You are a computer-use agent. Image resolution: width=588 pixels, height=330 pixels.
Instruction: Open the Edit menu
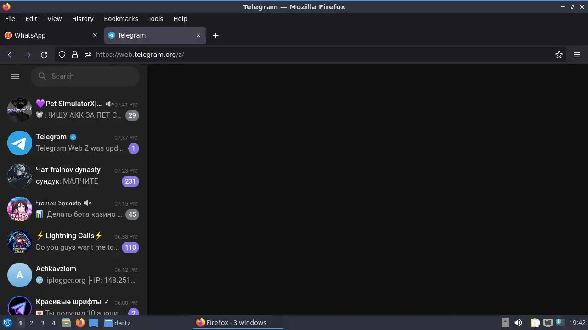tap(31, 19)
